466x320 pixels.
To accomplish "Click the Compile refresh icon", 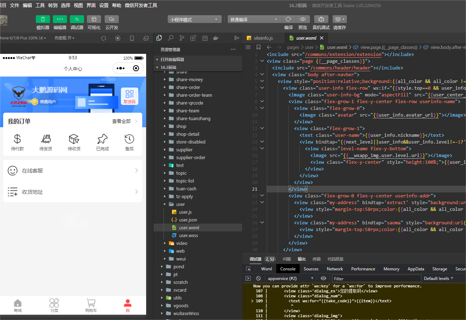I will (x=289, y=19).
